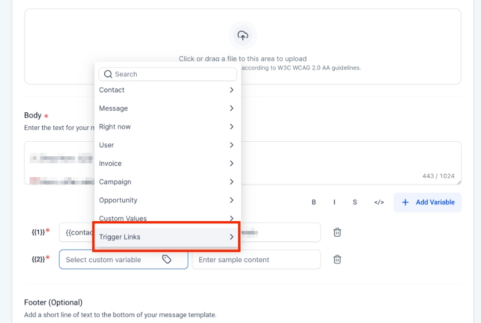The width and height of the screenshot is (481, 323).
Task: Apply bold formatting with B icon
Action: pyautogui.click(x=314, y=202)
